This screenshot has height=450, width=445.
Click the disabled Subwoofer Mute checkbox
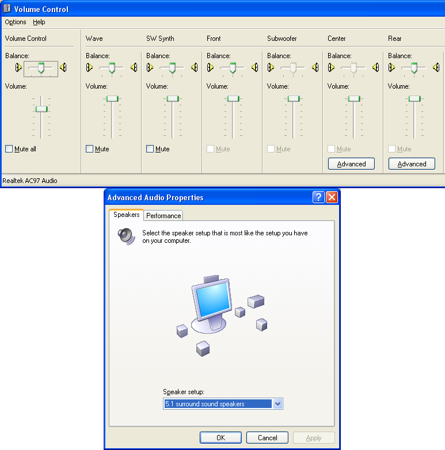click(x=271, y=148)
